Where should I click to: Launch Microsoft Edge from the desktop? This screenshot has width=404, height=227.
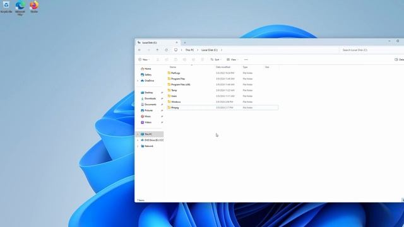click(x=20, y=8)
